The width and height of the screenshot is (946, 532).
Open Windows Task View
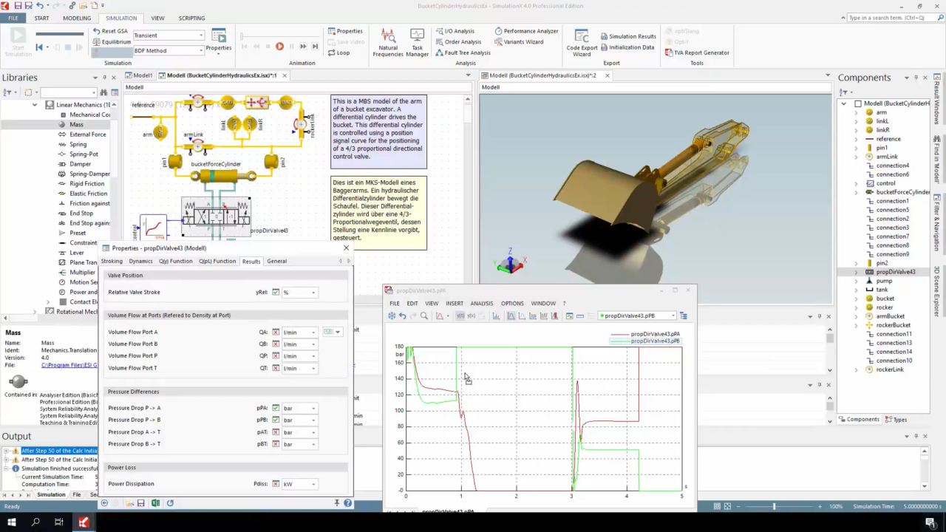point(59,522)
